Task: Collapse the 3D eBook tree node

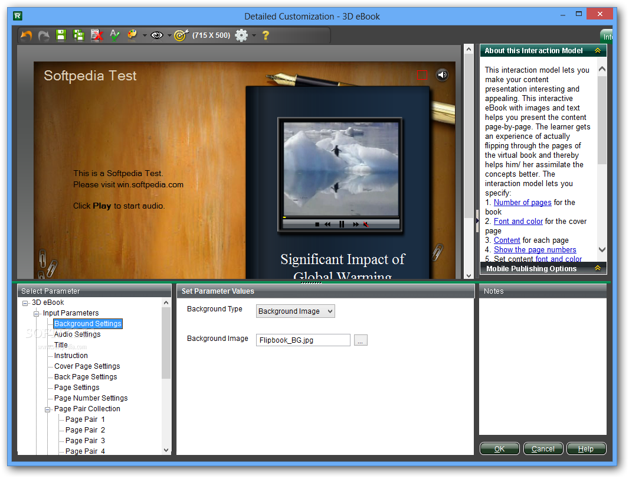Action: 25,303
